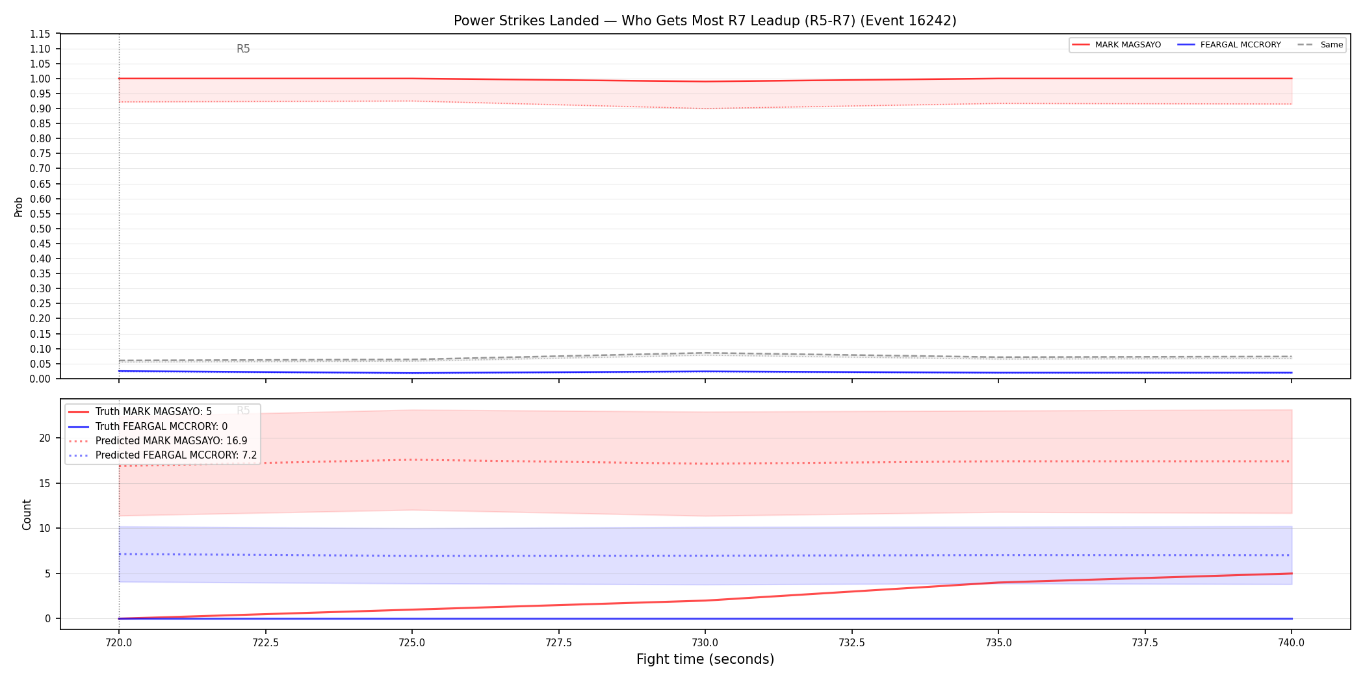Click the Prob axis tick '0.00'
Image resolution: width=1365 pixels, height=682 pixels.
(x=40, y=379)
